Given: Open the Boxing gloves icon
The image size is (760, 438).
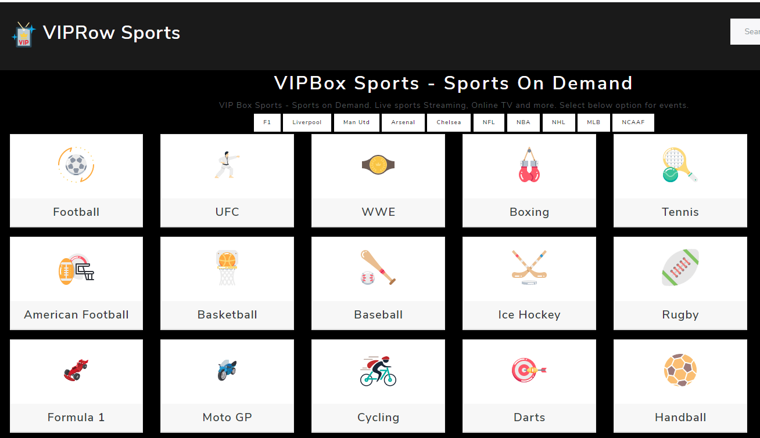Looking at the screenshot, I should pos(529,165).
